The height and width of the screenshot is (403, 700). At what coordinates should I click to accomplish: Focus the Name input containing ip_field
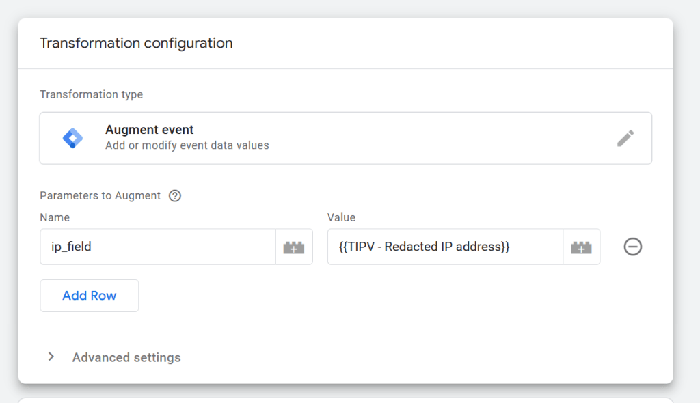157,247
